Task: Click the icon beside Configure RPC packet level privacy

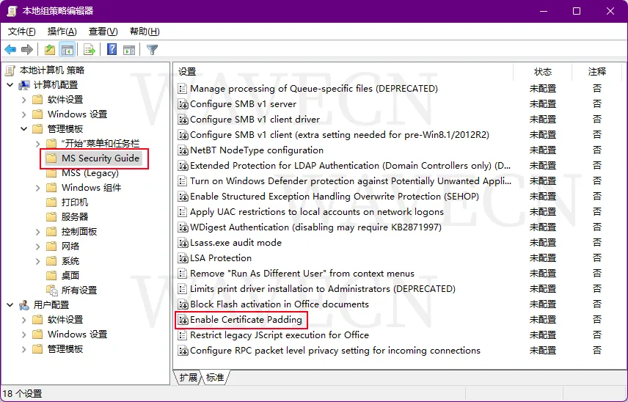Action: (183, 351)
